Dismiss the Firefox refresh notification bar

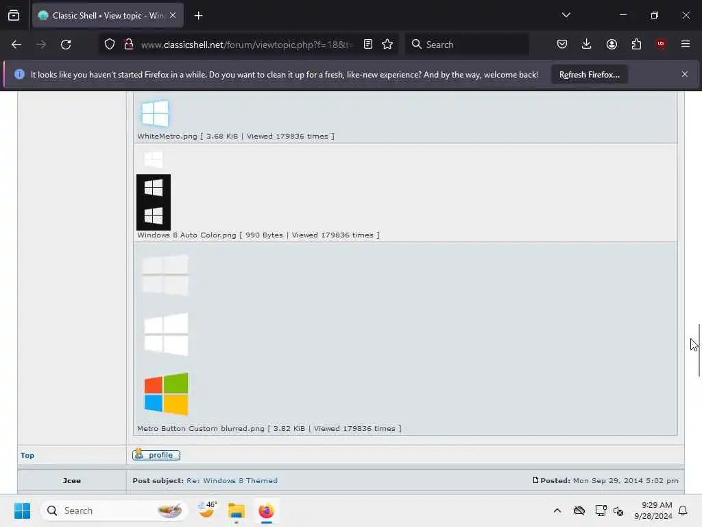coord(685,74)
